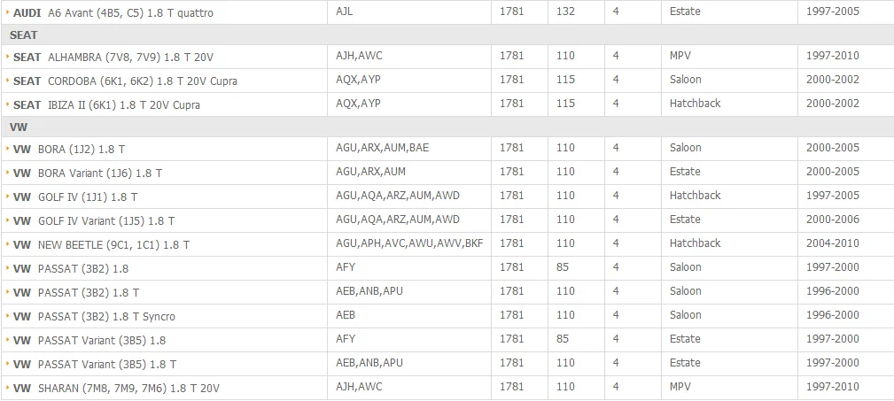Click engine codes in the GOLF IV (1J1) row
Image resolution: width=894 pixels, height=401 pixels.
[398, 196]
